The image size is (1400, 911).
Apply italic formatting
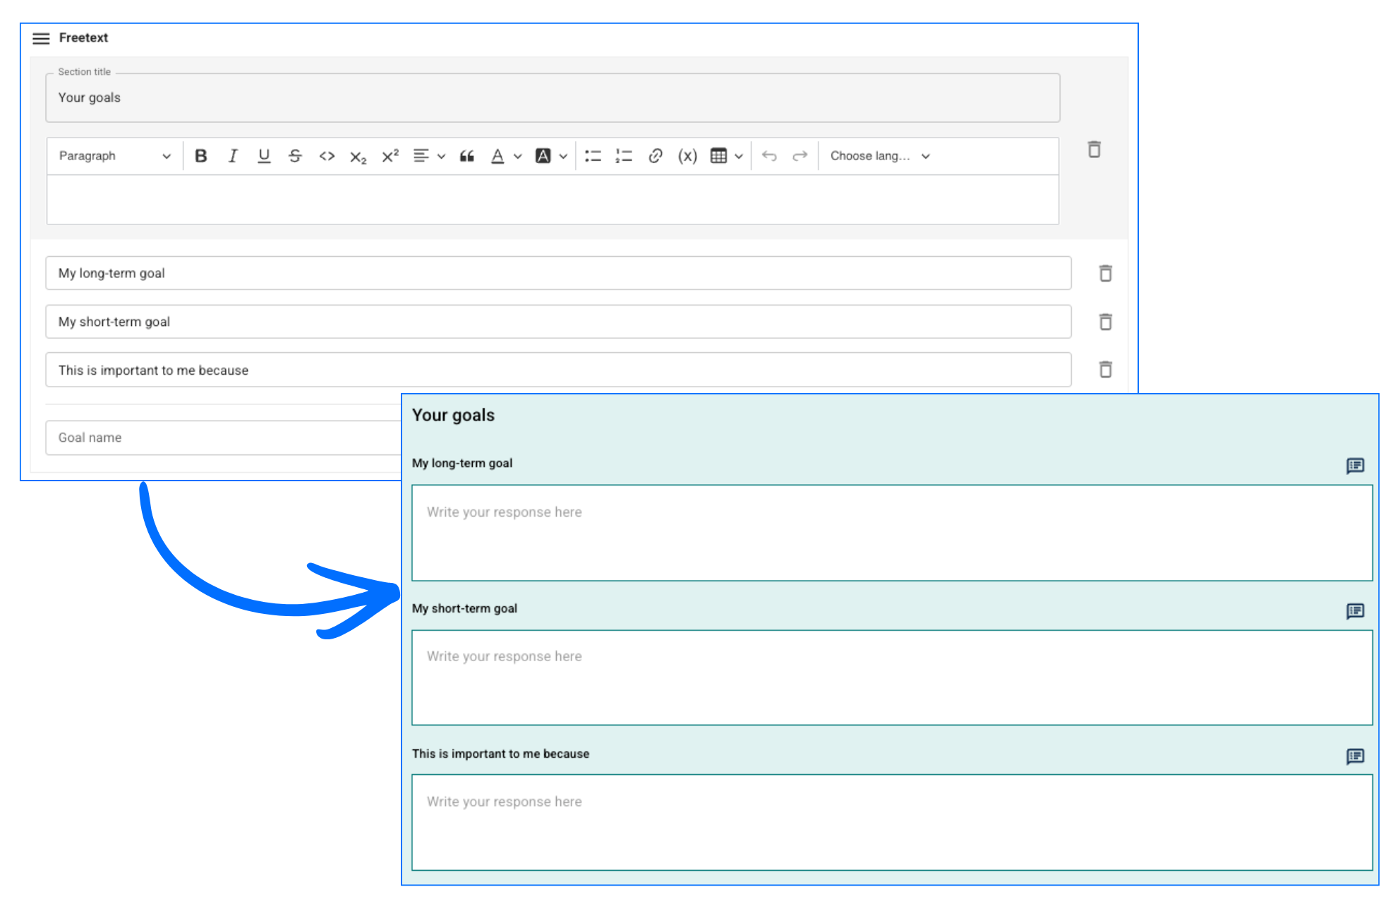233,156
